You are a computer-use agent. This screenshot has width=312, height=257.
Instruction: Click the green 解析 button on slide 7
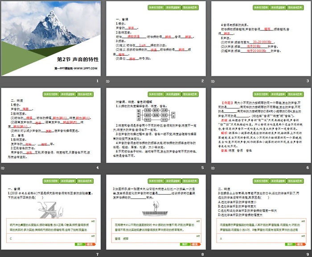coord(80,244)
